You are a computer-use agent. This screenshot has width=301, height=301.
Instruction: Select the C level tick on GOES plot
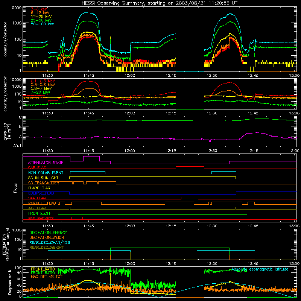click(20, 117)
